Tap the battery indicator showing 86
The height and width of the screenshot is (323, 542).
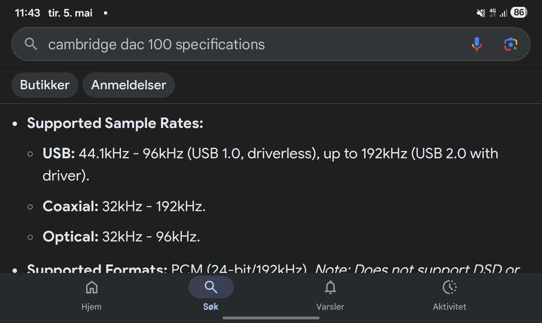pos(518,13)
